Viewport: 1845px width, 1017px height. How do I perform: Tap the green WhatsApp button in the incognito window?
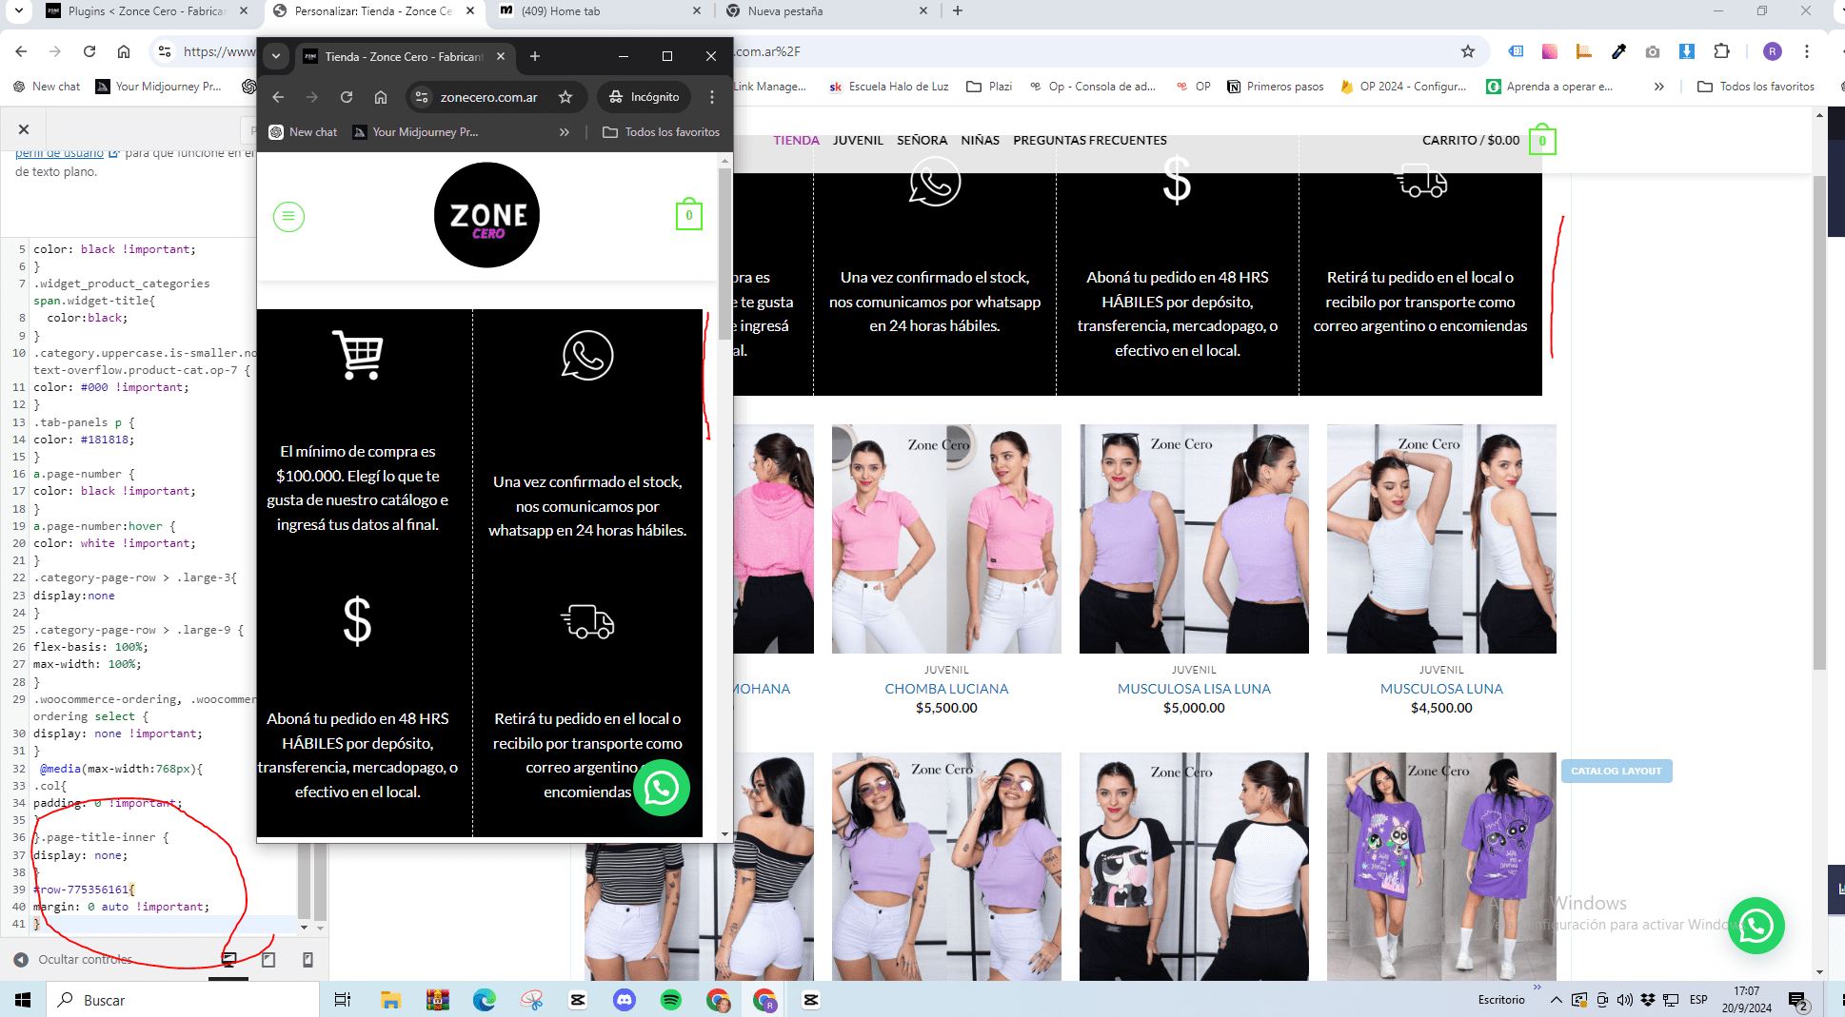pyautogui.click(x=662, y=788)
